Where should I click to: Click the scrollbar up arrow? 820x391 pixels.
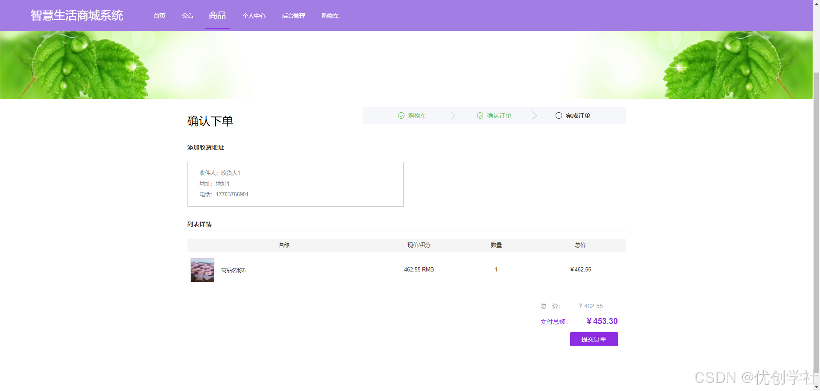pos(817,3)
